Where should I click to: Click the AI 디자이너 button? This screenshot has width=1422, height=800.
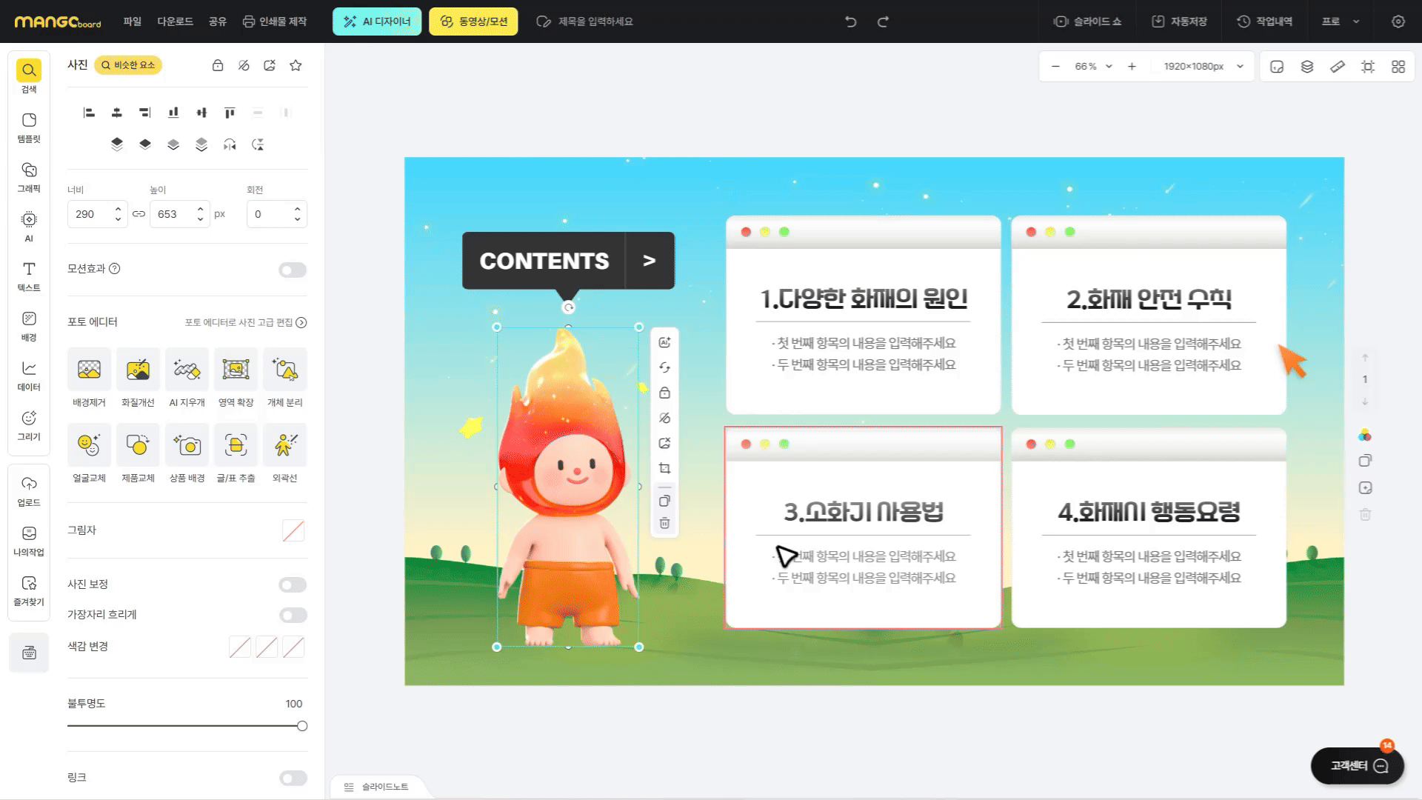377,21
